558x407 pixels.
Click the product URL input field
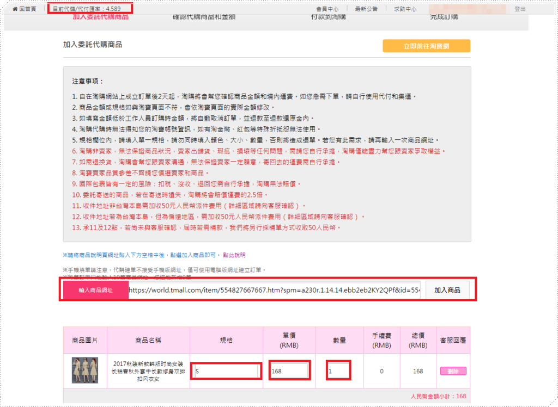pyautogui.click(x=275, y=290)
